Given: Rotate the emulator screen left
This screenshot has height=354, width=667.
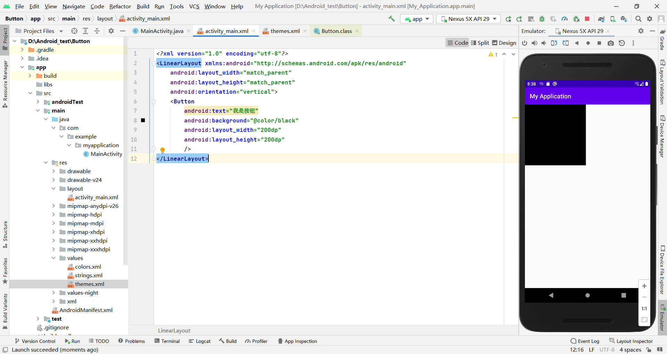Looking at the screenshot, I should point(554,43).
